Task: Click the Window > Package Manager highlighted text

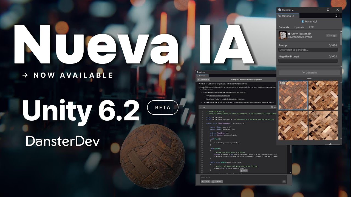Action: (219, 96)
